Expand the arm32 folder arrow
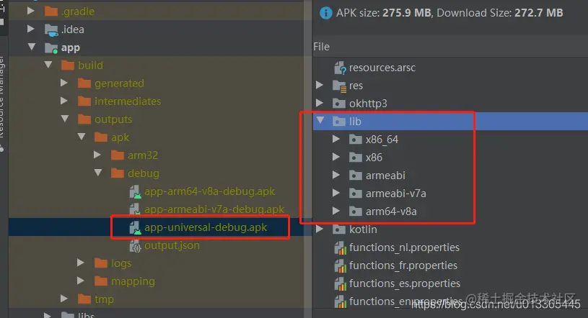The width and height of the screenshot is (588, 318). (97, 155)
